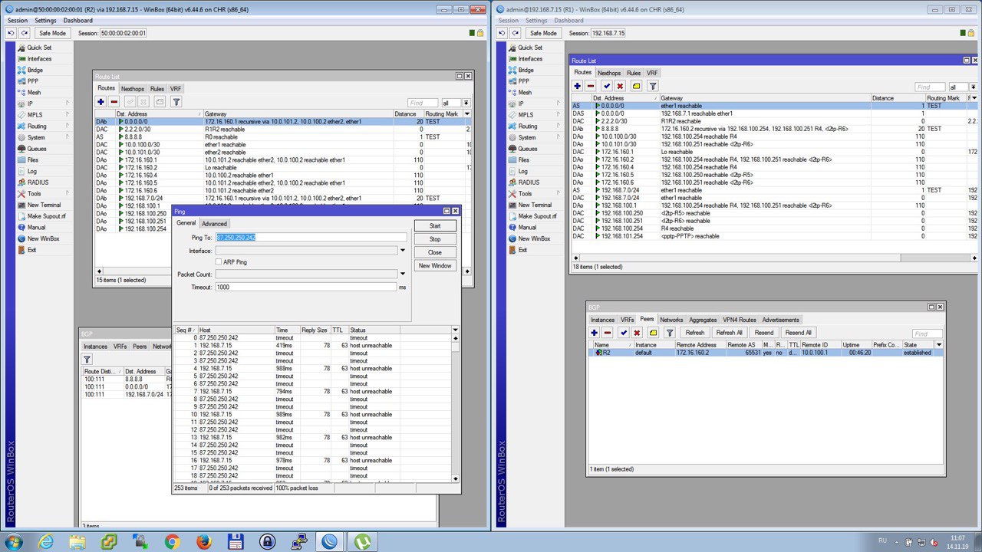Open the filter funnel in R1 BGP Peers toolbar
982x552 pixels.
669,333
